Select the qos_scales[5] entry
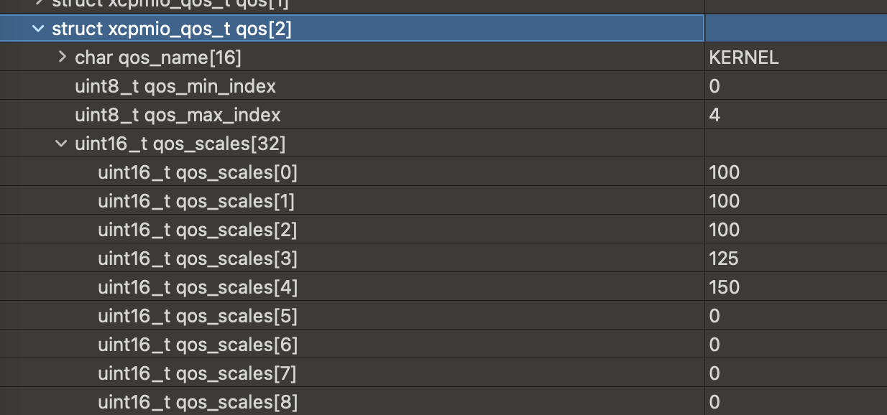Screen dimensions: 887x415 (198, 316)
